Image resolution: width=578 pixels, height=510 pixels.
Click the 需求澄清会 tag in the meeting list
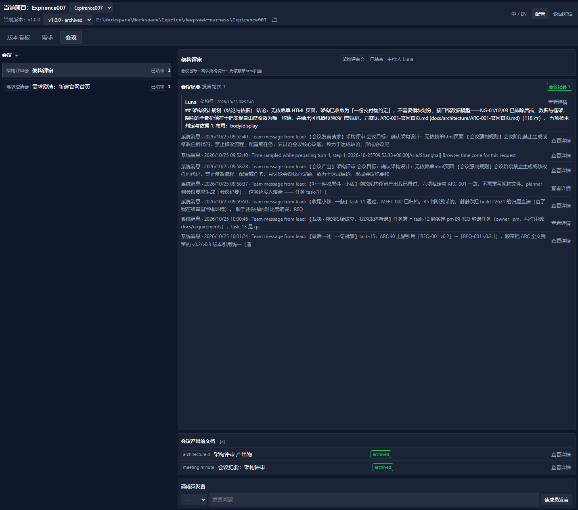pyautogui.click(x=17, y=87)
